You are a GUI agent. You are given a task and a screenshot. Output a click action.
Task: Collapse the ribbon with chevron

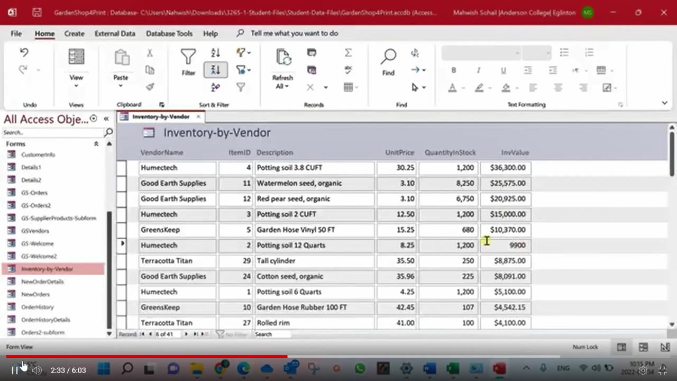664,103
